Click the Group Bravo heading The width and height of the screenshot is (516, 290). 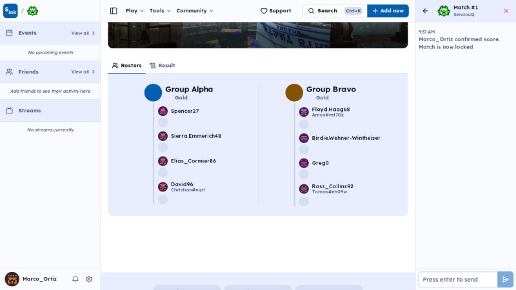(331, 89)
